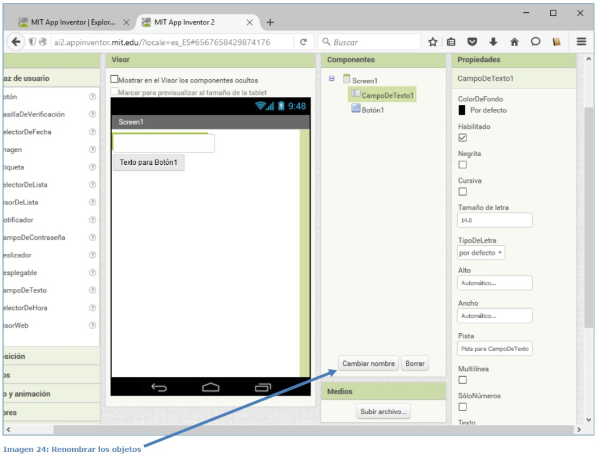Open the Firefox hamburger menu
597x456 pixels.
[x=581, y=42]
